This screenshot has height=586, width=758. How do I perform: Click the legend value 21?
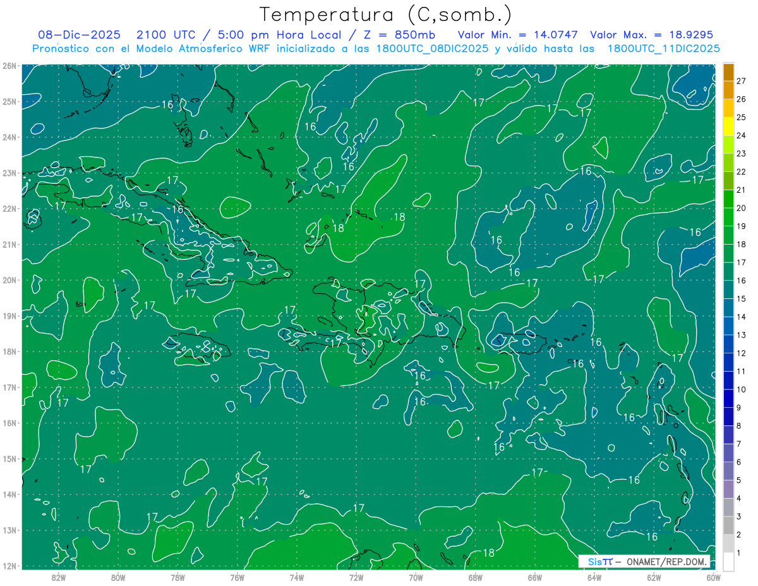click(x=742, y=190)
